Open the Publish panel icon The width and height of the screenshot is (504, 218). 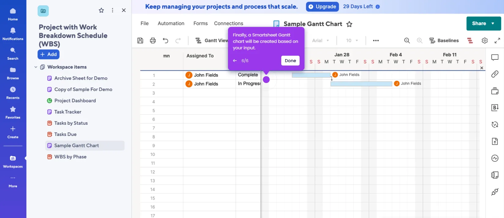click(x=495, y=141)
